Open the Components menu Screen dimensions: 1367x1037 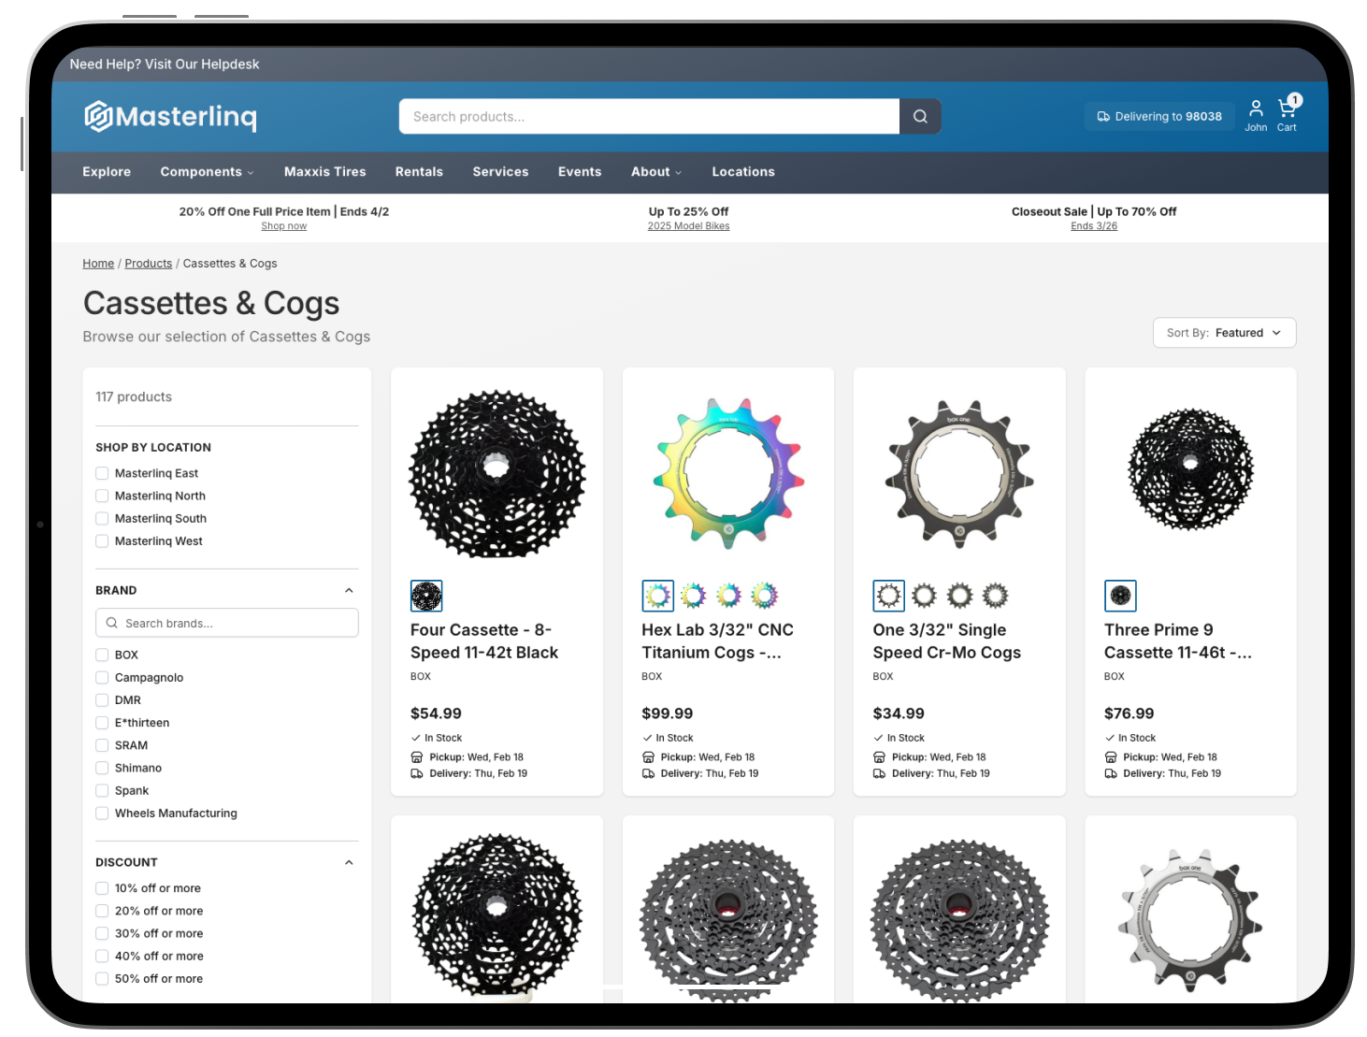pyautogui.click(x=207, y=172)
